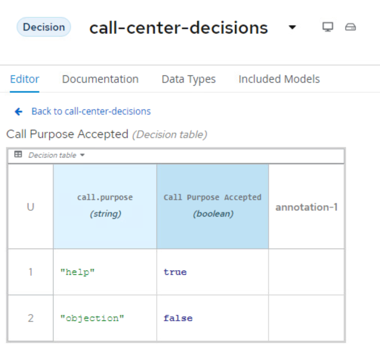Click the "objection" input cell

(x=105, y=318)
